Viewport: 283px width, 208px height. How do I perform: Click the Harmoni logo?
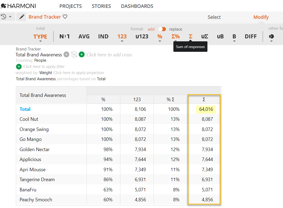coord(18,6)
